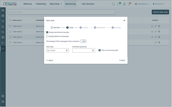
Task: Jump to step 4 Recipient in wizard
Action: 100,28
